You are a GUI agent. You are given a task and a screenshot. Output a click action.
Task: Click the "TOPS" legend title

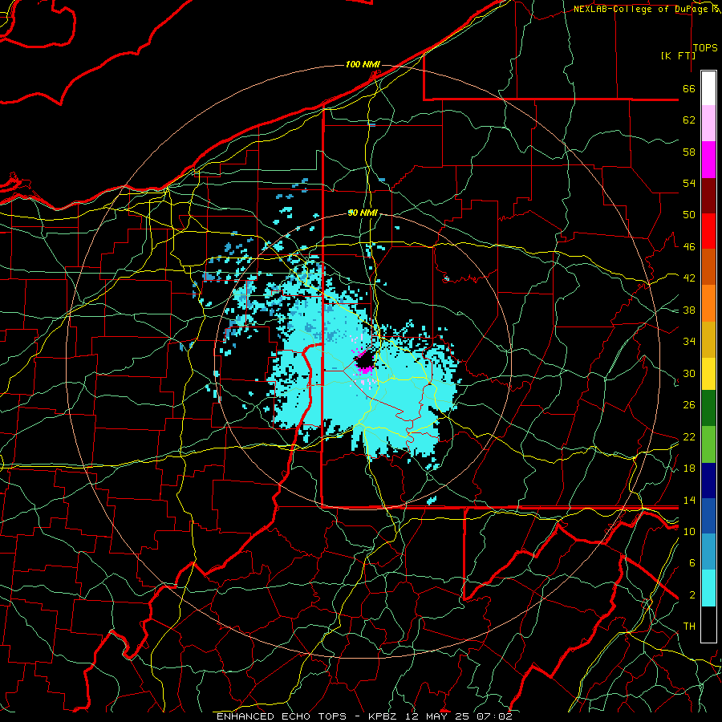[x=705, y=48]
